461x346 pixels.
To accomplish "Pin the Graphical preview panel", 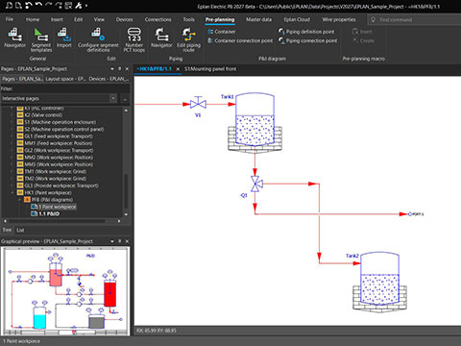I will [119, 241].
